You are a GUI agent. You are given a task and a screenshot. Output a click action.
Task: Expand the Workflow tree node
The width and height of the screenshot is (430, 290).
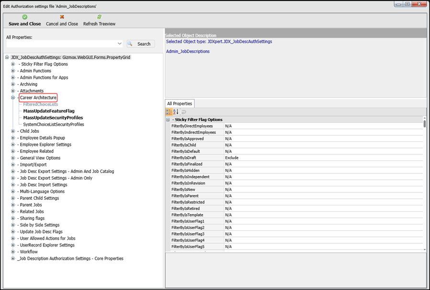[13, 252]
